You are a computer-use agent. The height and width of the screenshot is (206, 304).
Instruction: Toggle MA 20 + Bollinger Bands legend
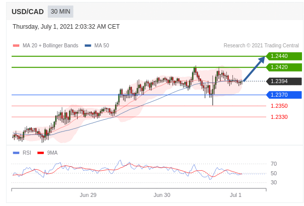pyautogui.click(x=45, y=45)
